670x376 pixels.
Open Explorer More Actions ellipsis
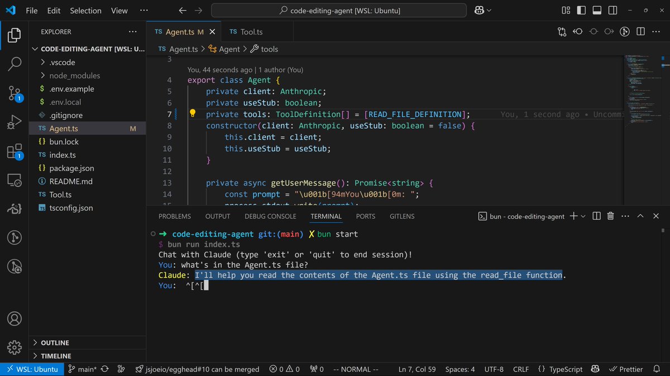pos(132,32)
